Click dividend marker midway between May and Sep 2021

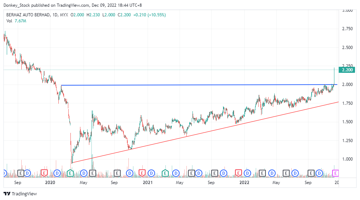(x=198, y=173)
